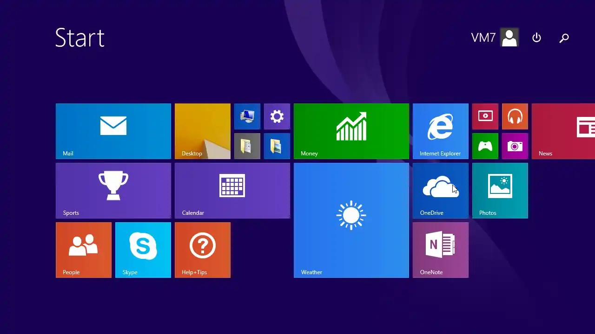Open the Help+Tips tile
Viewport: 595px width, 334px height.
[203, 250]
